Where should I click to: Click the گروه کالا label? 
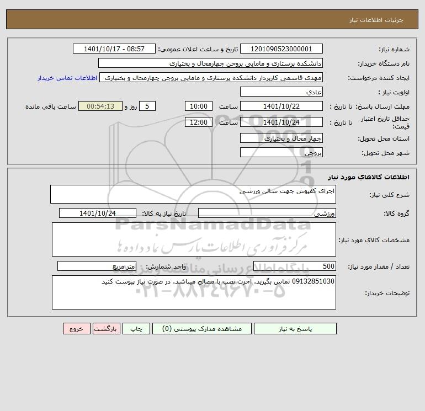[x=396, y=213]
